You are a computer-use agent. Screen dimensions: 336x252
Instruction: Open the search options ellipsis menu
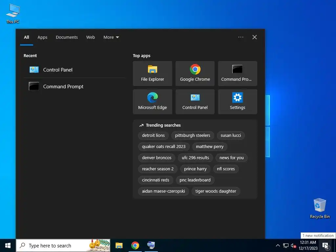[x=241, y=37]
